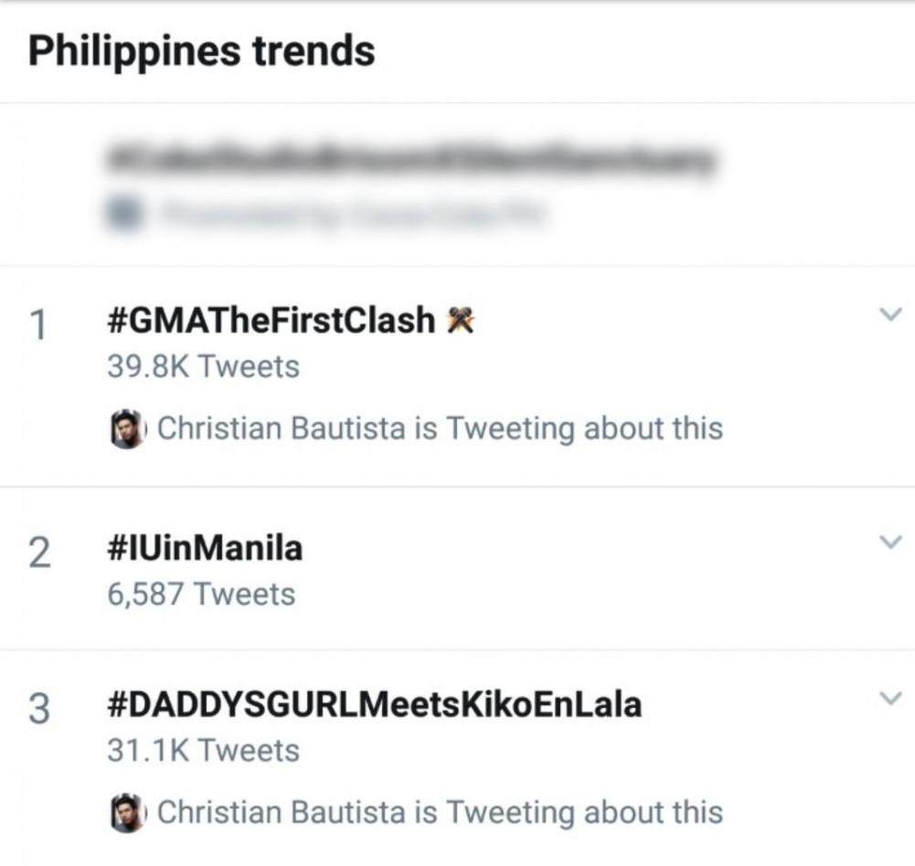Click the blurred 'Promoted by' text

coord(352,215)
